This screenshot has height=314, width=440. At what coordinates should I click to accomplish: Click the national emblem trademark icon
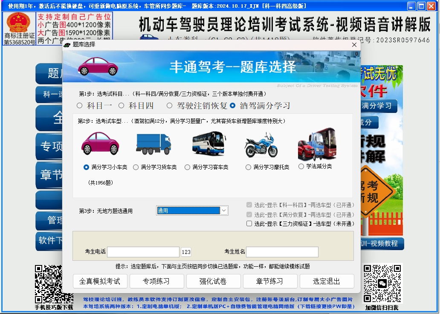click(19, 23)
